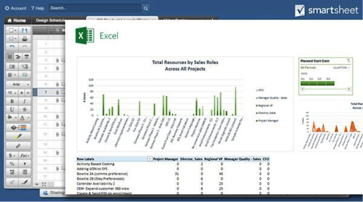This screenshot has width=363, height=202.
Task: Click the 'Bowtie 2A (comms preference)' row label
Action: [102, 174]
